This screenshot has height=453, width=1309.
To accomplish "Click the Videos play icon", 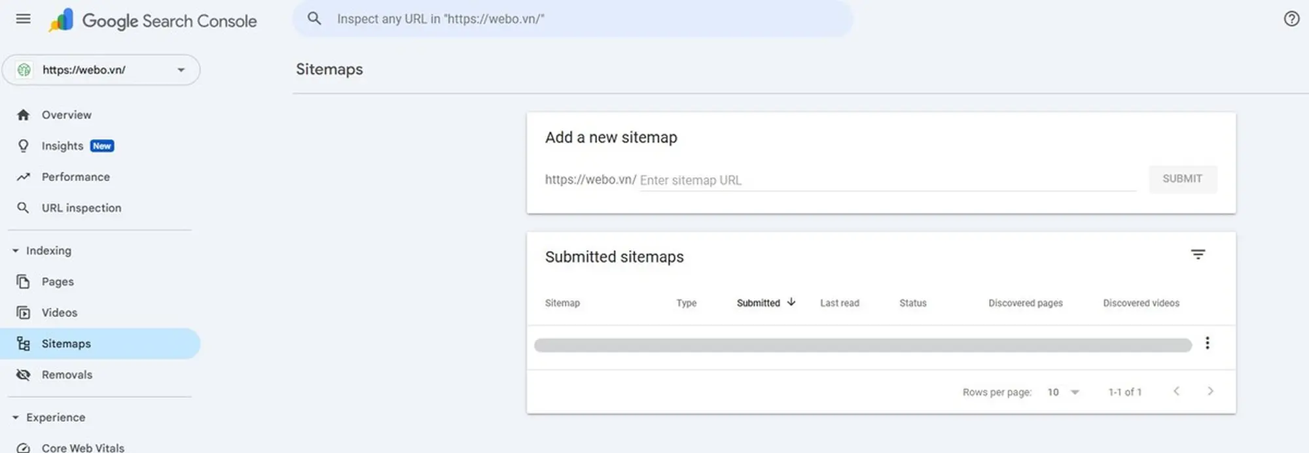I will click(24, 312).
